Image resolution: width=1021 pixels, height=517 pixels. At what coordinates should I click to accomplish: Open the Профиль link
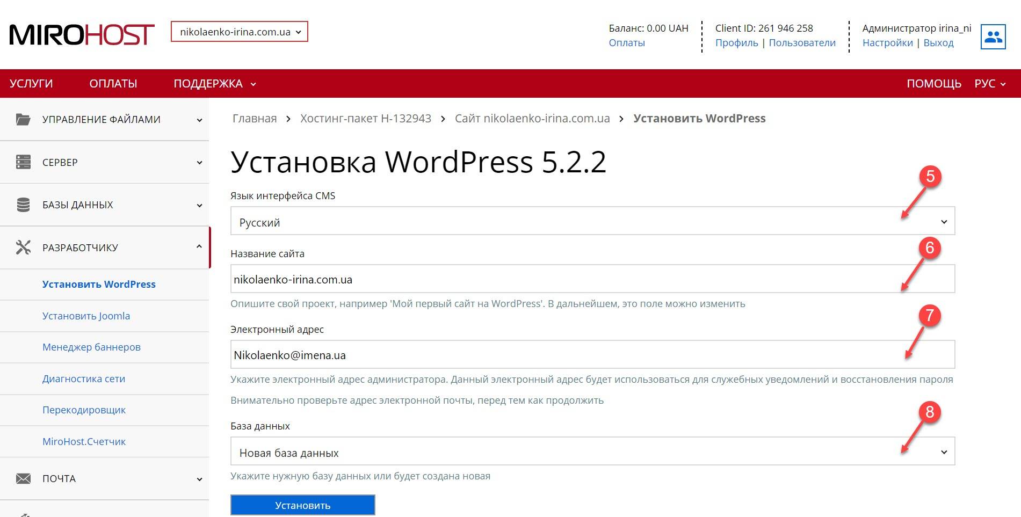point(736,42)
